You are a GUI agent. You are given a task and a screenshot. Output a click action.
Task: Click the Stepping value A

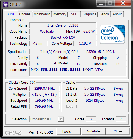click(x=118, y=58)
